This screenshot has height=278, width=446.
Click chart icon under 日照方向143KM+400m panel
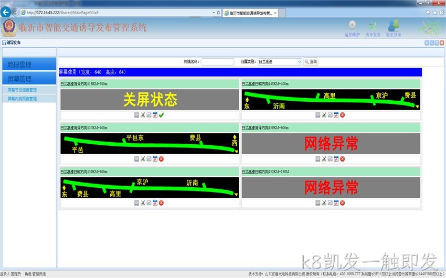[330, 115]
